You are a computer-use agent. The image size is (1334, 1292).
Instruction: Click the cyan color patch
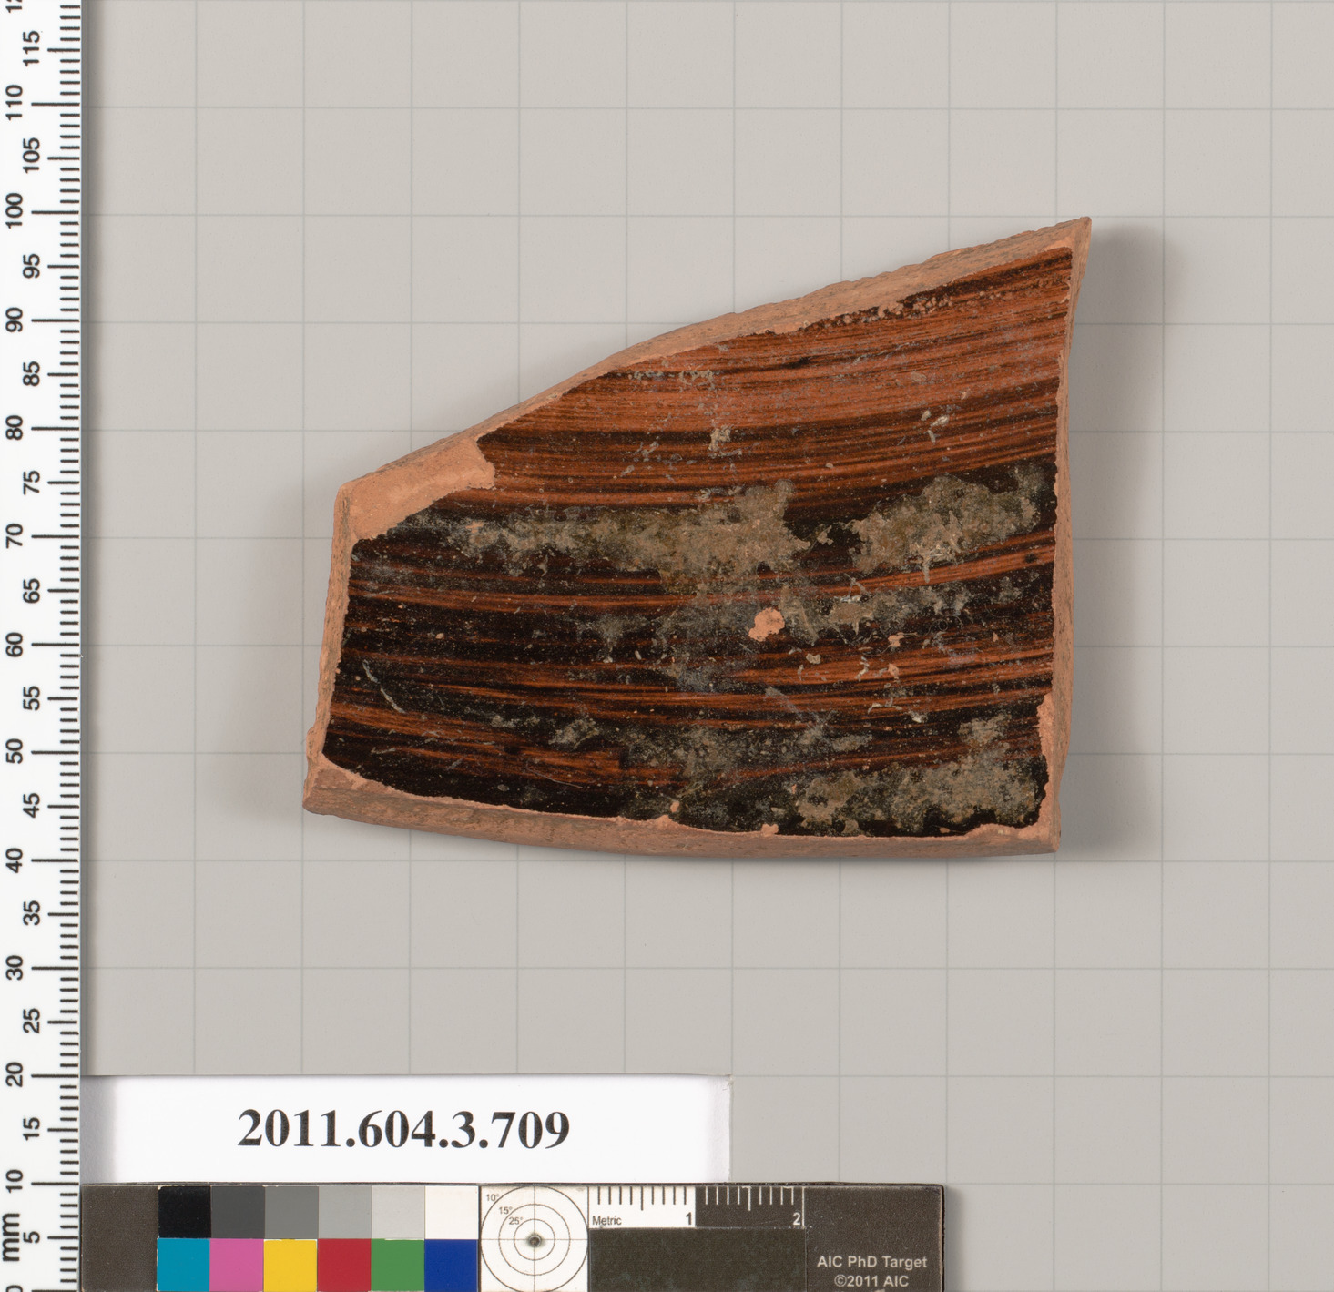click(x=183, y=1265)
